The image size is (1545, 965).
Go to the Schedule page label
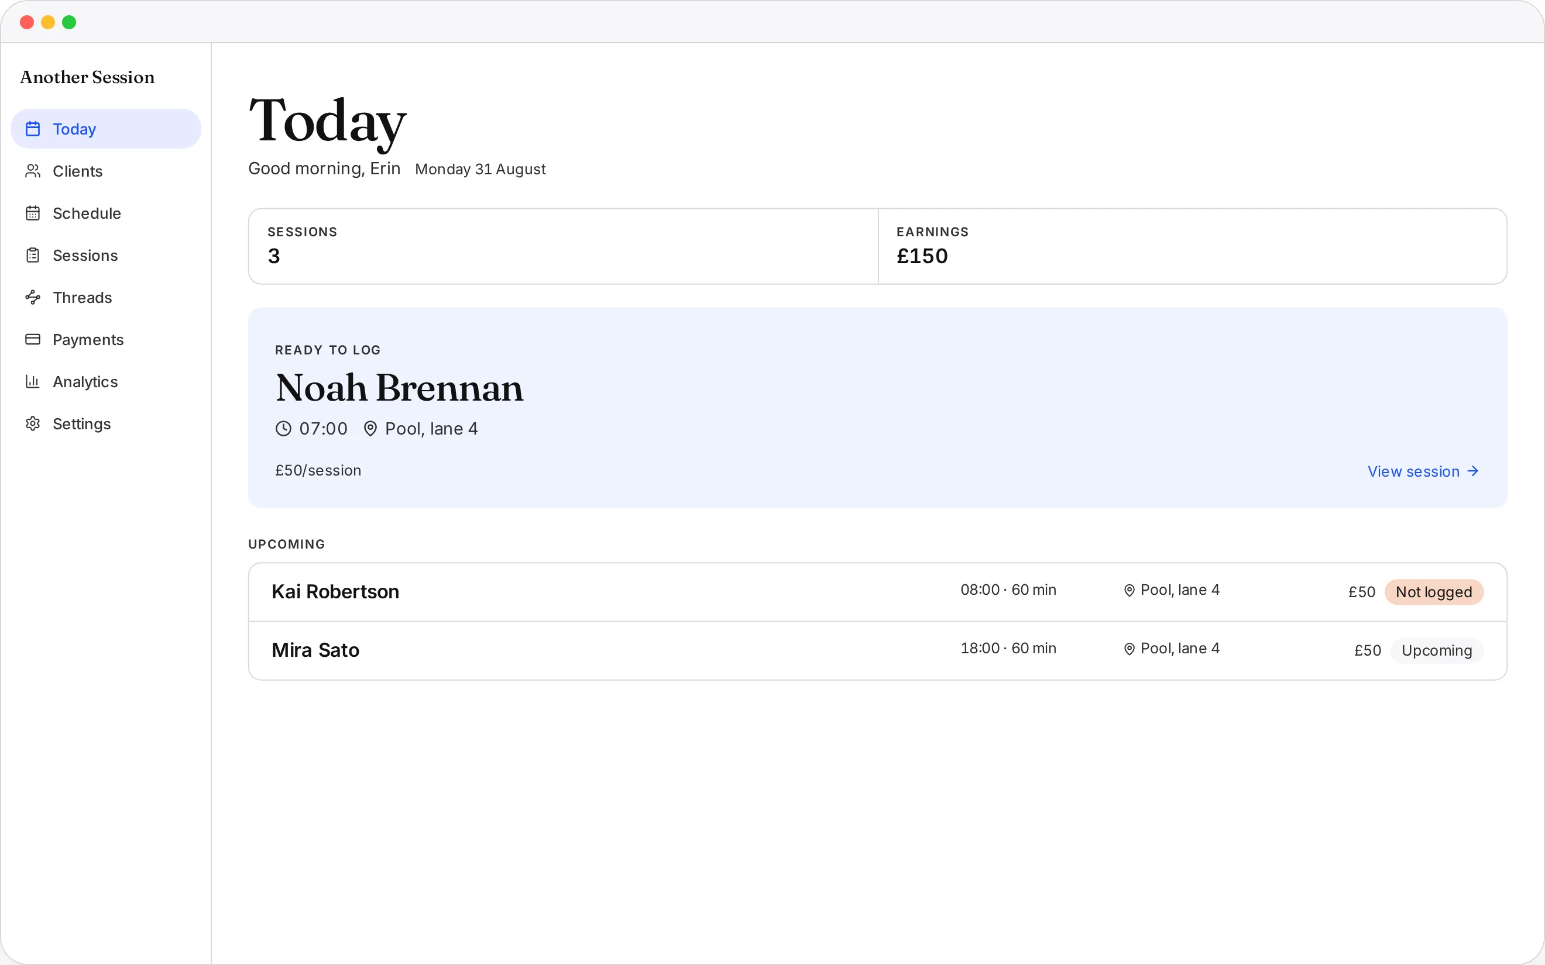coord(87,213)
